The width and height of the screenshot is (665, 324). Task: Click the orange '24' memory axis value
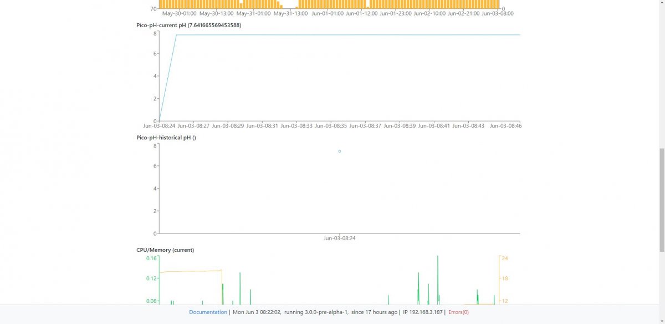pyautogui.click(x=505, y=259)
